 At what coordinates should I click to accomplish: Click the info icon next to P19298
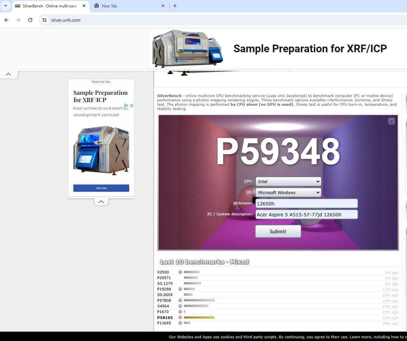click(180, 289)
